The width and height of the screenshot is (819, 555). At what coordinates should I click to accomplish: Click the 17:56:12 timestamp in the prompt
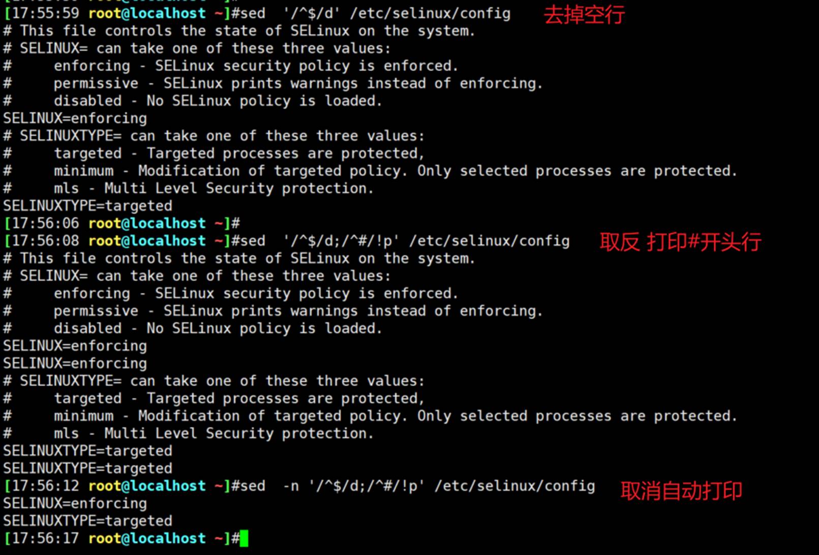point(45,486)
